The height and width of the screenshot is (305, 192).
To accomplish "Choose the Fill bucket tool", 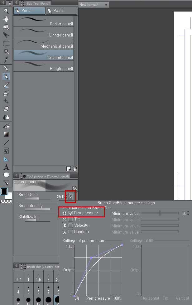I will point(6,126).
